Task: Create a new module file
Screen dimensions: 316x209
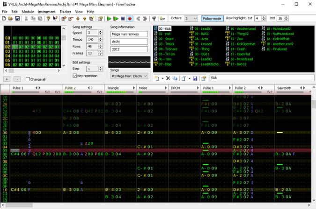Action: 4,19
